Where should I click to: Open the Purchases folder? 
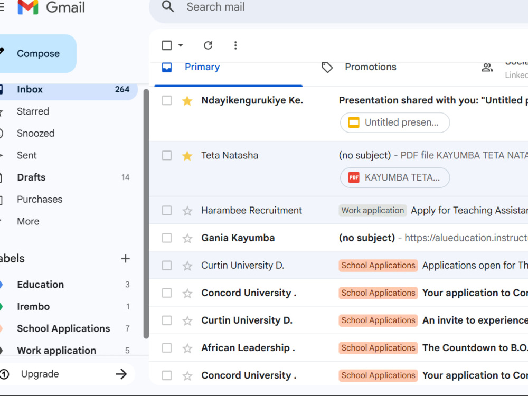[40, 200]
